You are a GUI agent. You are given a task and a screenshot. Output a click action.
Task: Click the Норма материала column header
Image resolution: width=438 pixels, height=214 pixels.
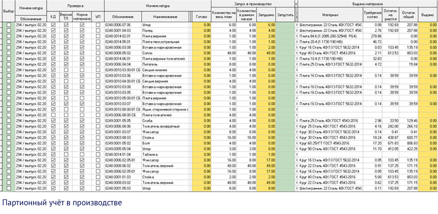tap(82, 17)
